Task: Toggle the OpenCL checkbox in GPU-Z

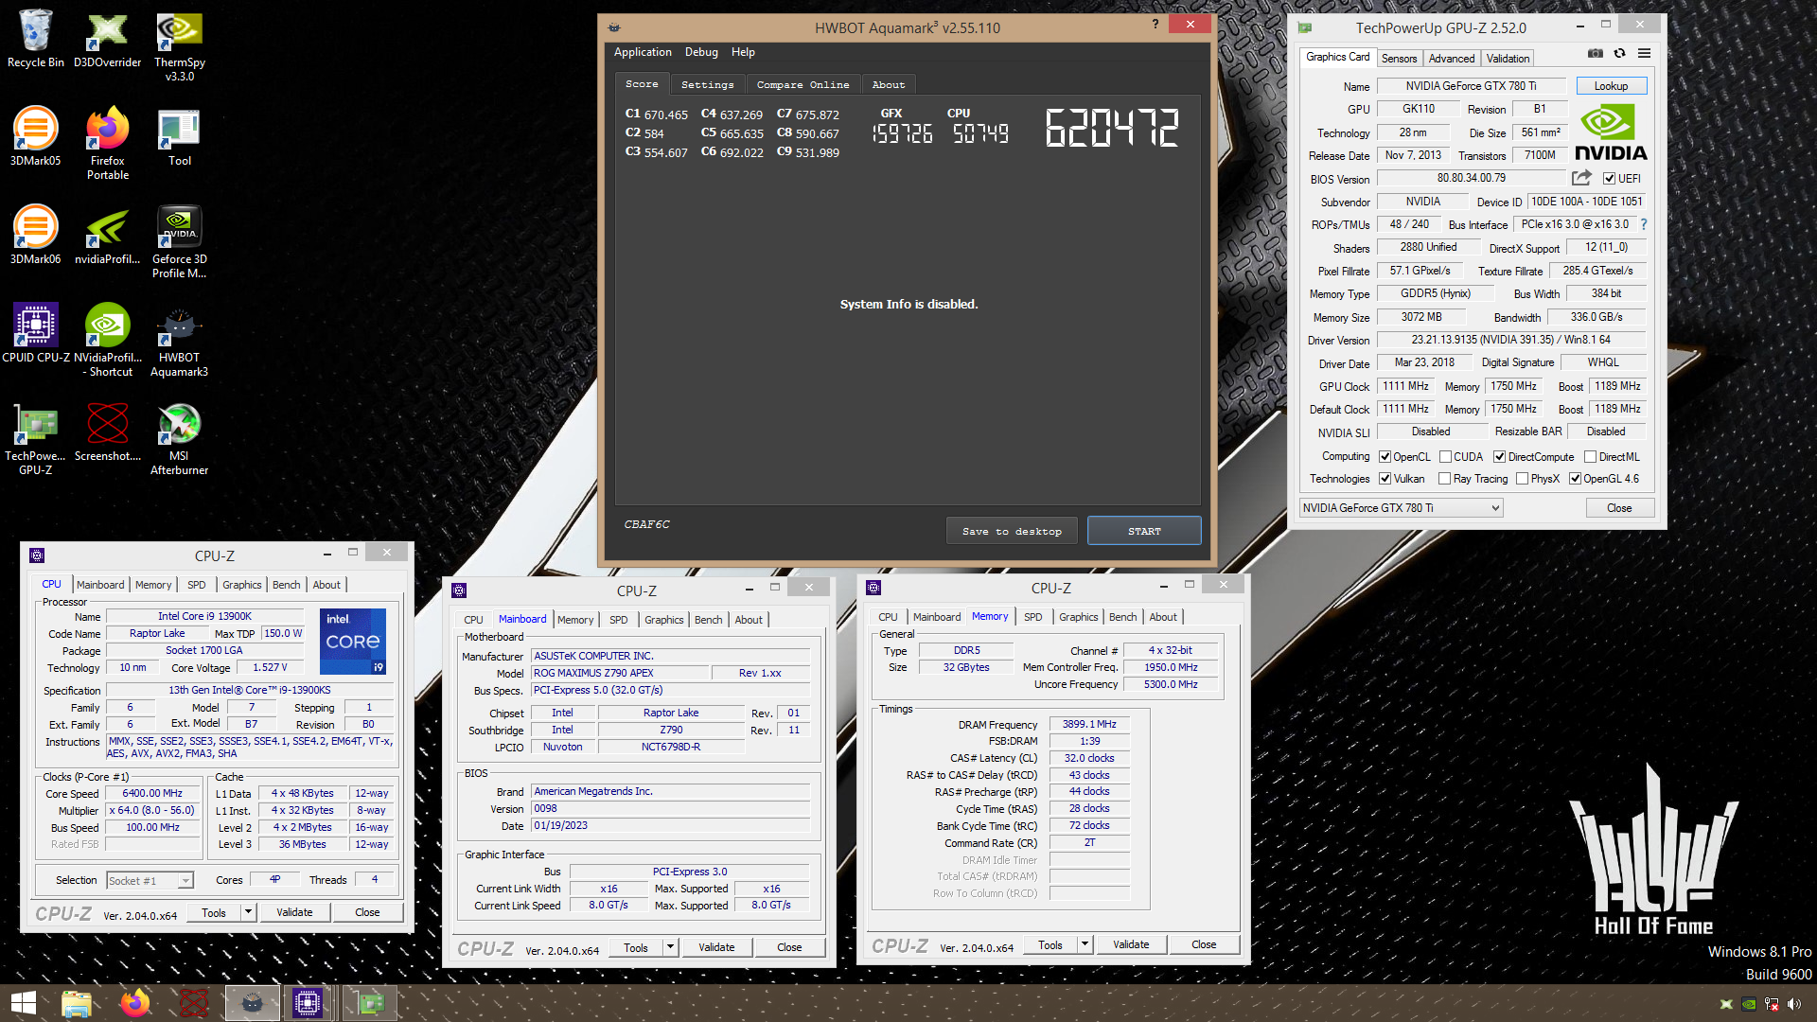Action: [1385, 457]
